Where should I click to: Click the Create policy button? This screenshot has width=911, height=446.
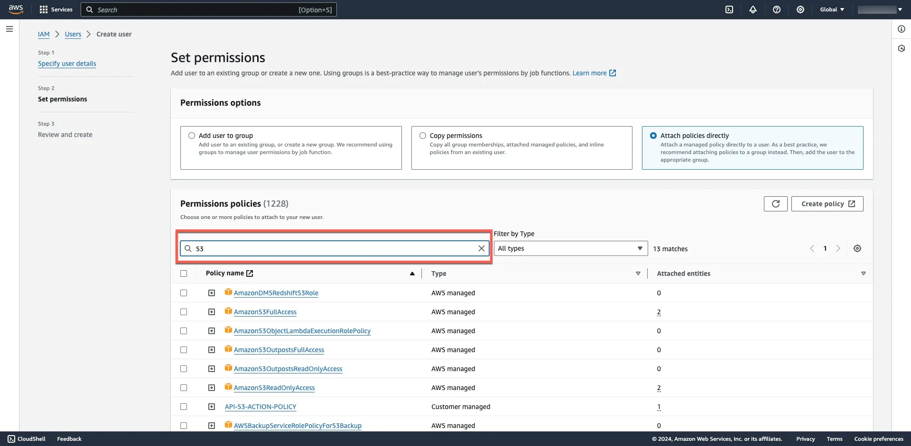tap(827, 204)
